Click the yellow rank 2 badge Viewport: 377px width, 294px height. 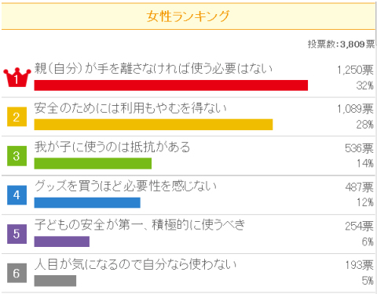[x=16, y=117]
